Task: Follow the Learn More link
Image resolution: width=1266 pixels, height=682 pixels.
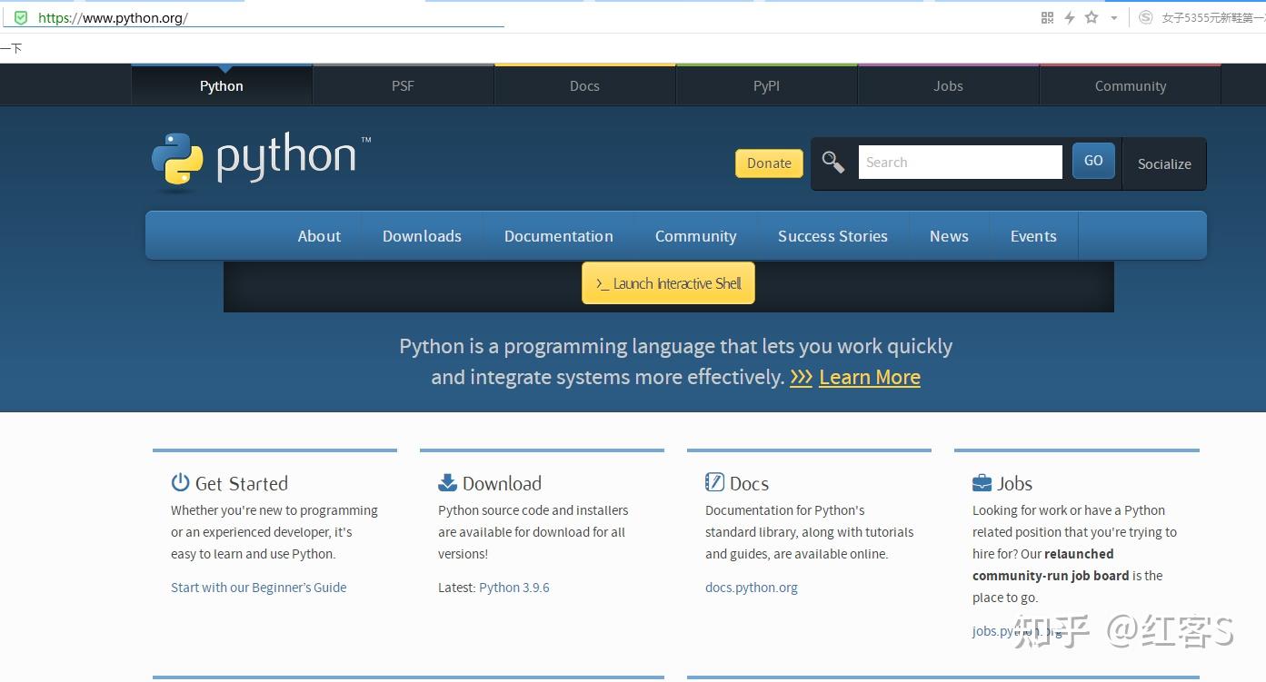Action: coord(870,377)
